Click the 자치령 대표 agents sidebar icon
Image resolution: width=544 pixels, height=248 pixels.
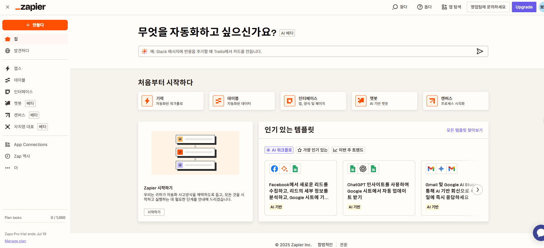pyautogui.click(x=8, y=127)
